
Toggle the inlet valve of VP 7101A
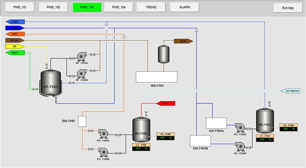[x=72, y=58]
